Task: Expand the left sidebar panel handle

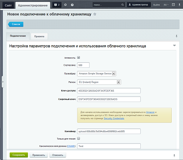Action: click(x=3, y=82)
